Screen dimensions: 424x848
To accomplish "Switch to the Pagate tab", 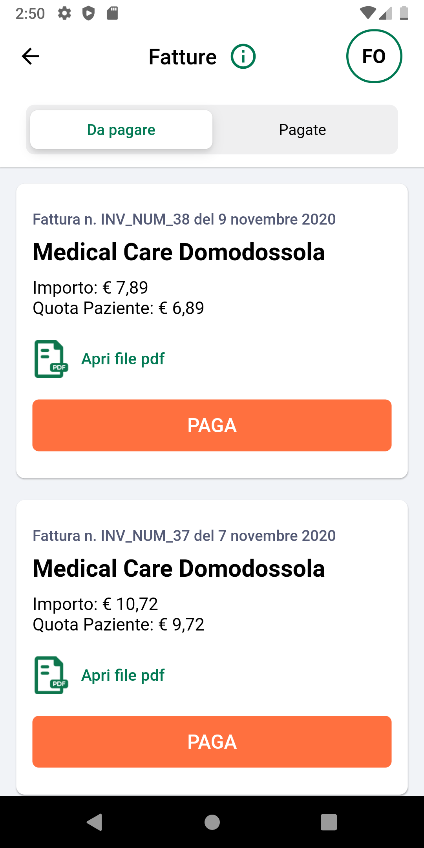I will pos(302,130).
